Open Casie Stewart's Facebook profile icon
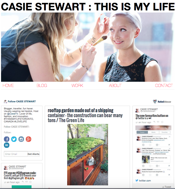Image resolution: width=175 pixels, height=189 pixels. tap(7, 139)
